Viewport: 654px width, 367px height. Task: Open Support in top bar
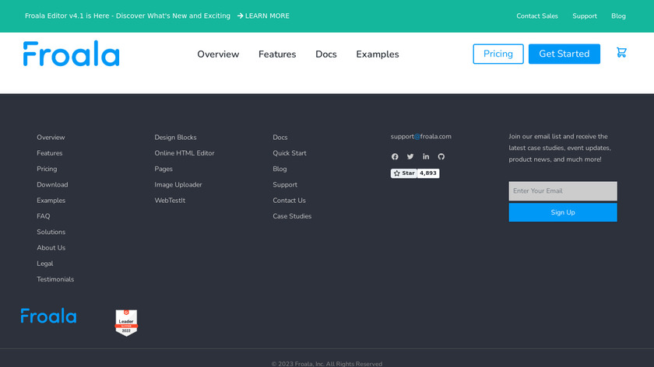pos(585,16)
